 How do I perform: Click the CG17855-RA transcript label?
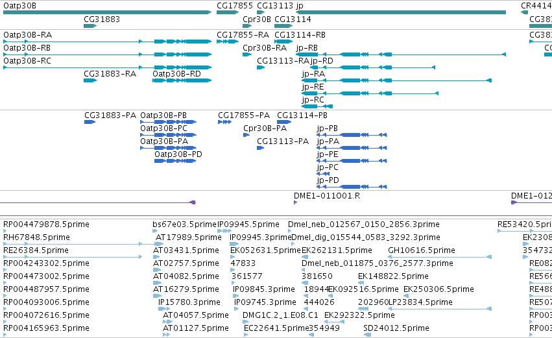(243, 35)
